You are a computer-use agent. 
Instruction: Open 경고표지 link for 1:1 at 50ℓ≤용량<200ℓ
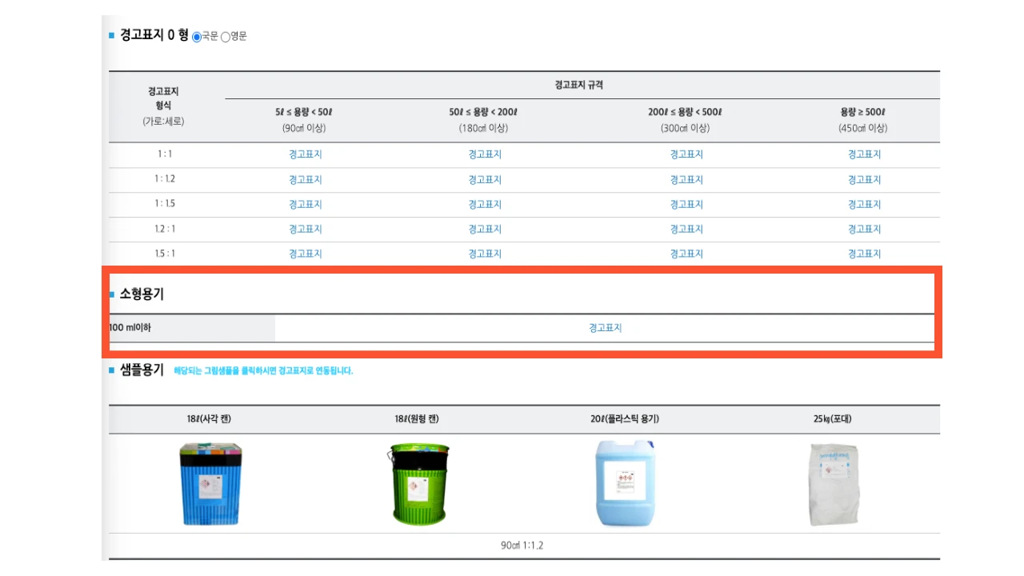click(485, 154)
